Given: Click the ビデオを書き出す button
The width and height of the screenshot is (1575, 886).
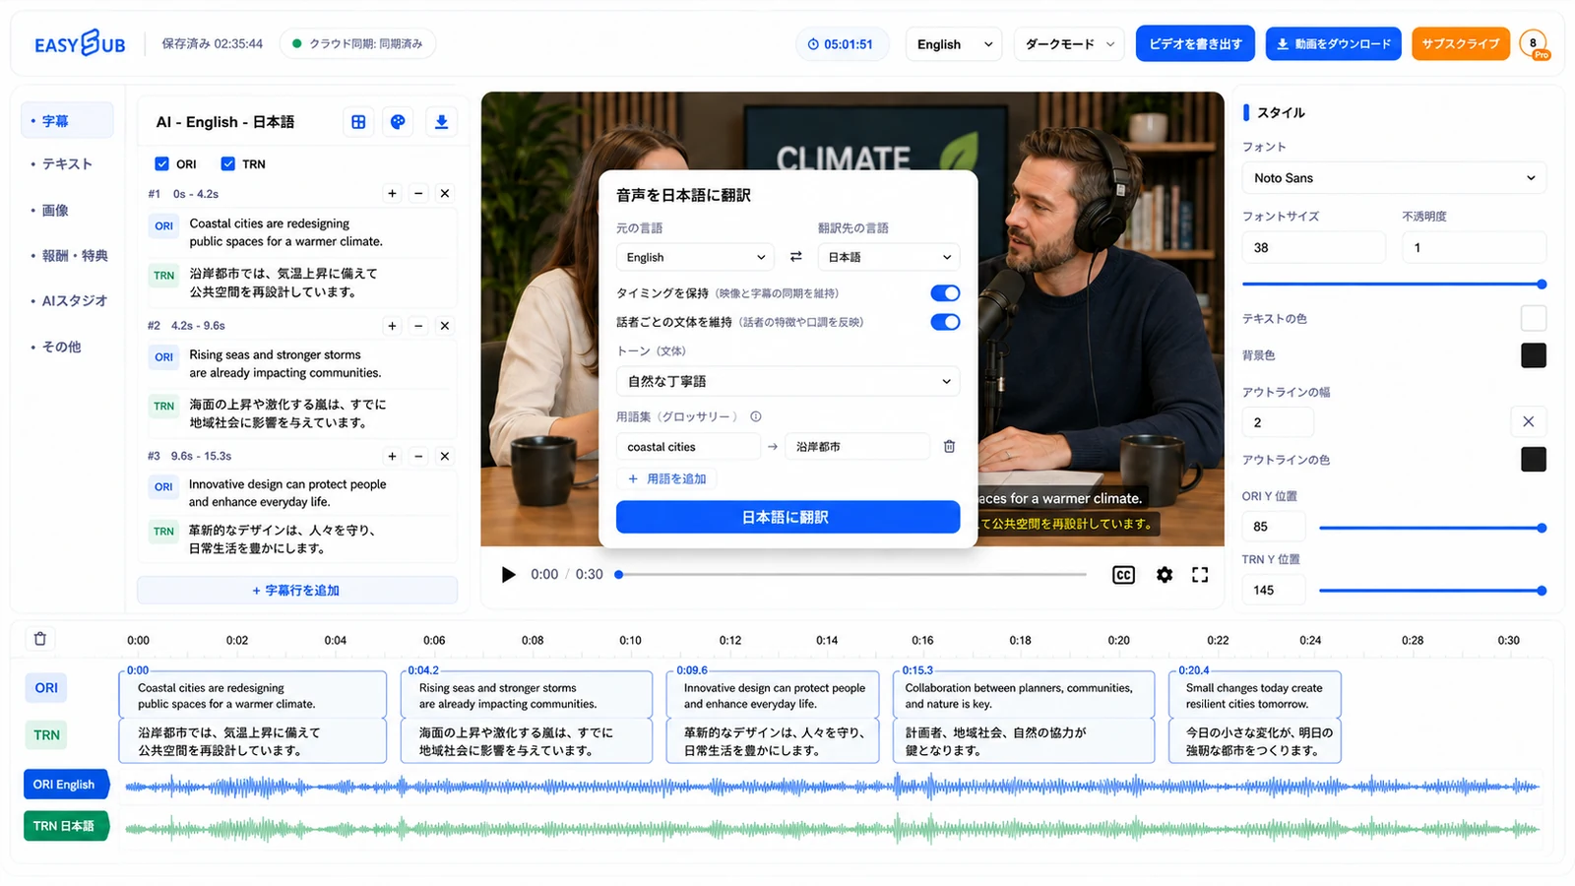Looking at the screenshot, I should [1195, 44].
